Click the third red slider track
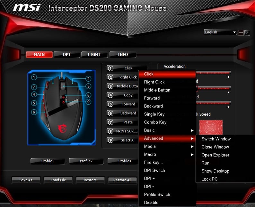Screen dimensions: 255x207 [x=213, y=103]
